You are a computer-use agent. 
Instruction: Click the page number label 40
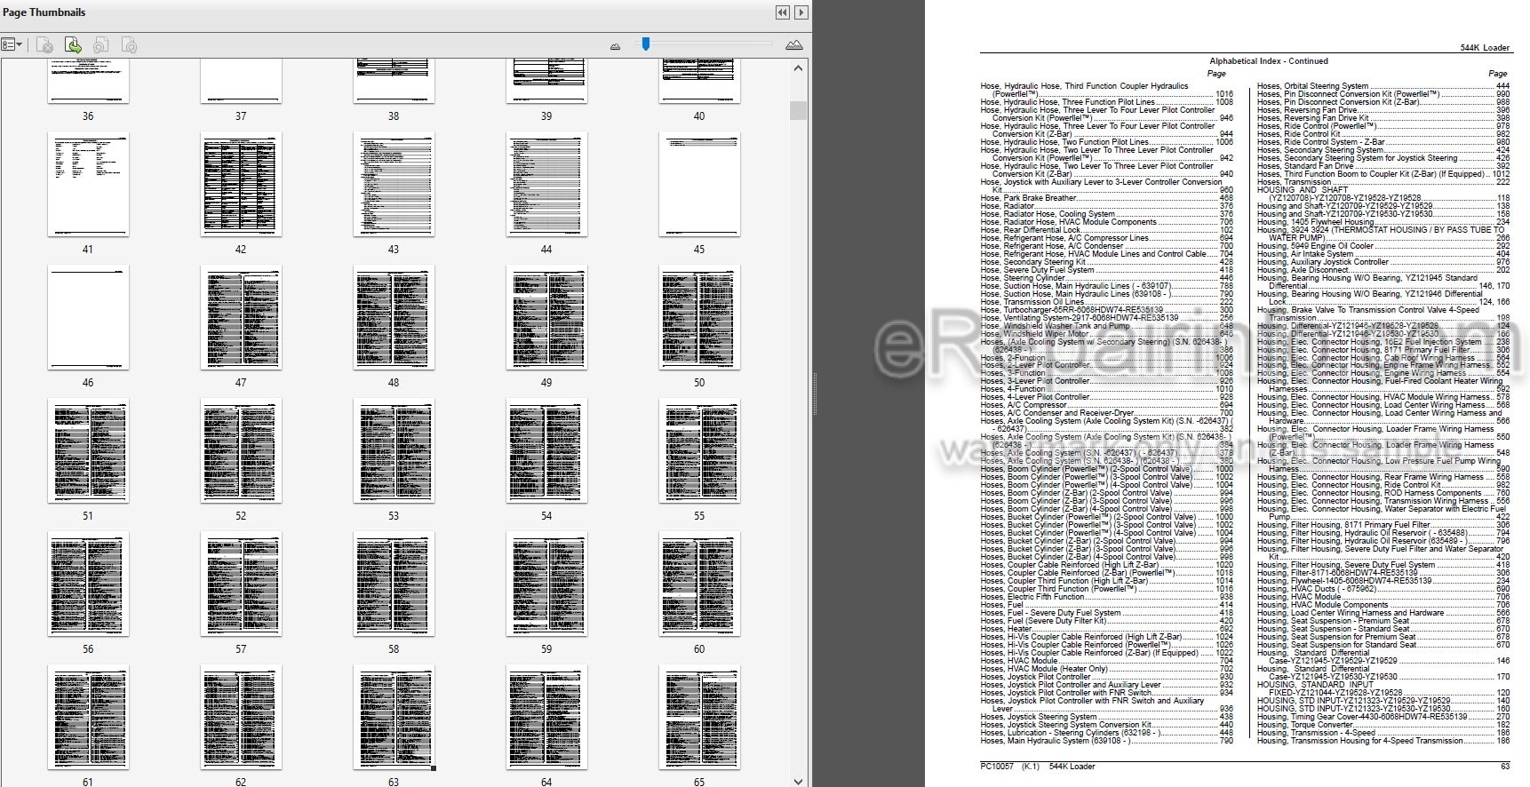[699, 116]
